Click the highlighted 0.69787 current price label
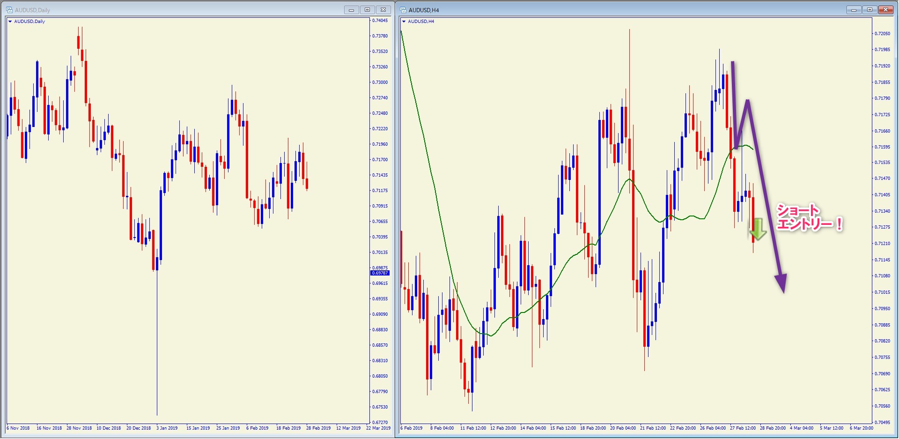This screenshot has width=899, height=439. click(380, 273)
